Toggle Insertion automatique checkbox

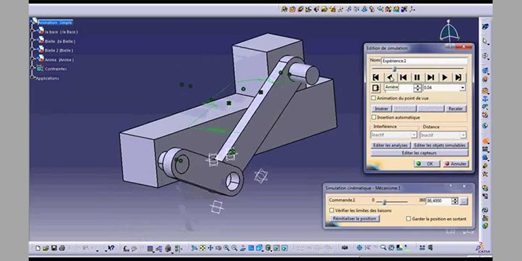373,117
